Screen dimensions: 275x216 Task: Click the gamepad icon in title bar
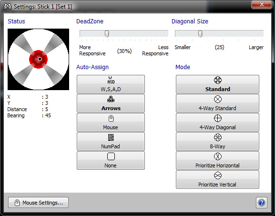click(x=8, y=7)
